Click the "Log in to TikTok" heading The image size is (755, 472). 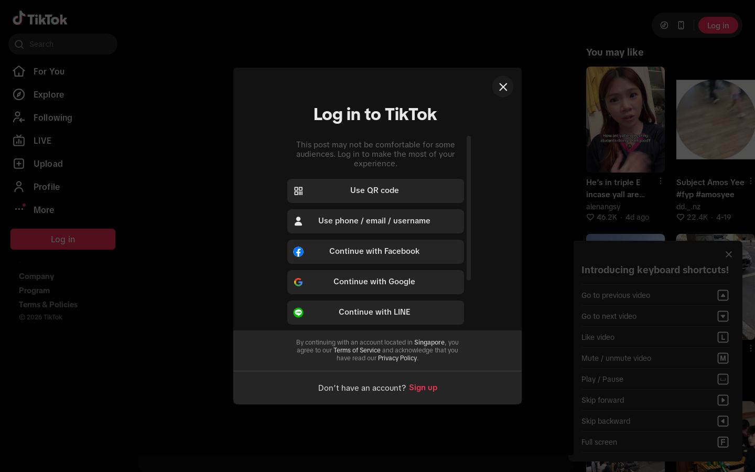[375, 114]
